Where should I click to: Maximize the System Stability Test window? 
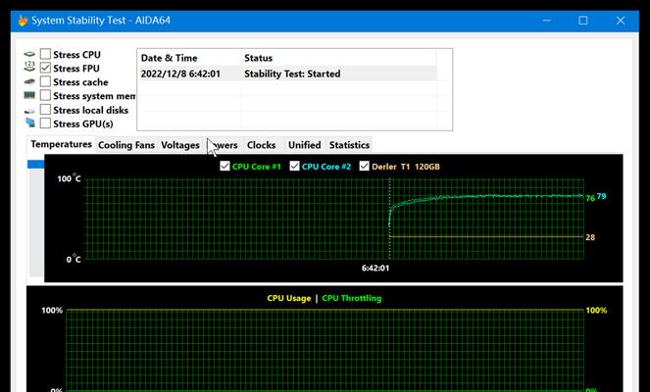(583, 21)
